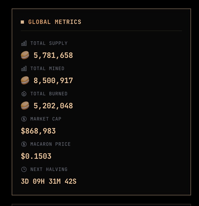
Task: Select the total supply value 5,781,658
Action: click(53, 55)
